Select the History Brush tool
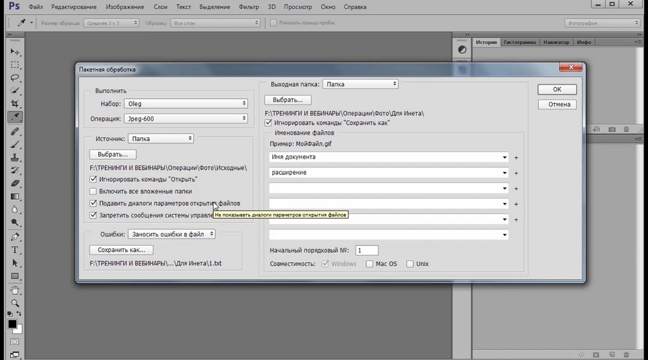648x360 pixels. point(15,171)
